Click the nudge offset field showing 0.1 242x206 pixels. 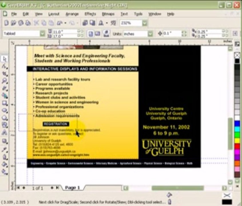pos(172,33)
